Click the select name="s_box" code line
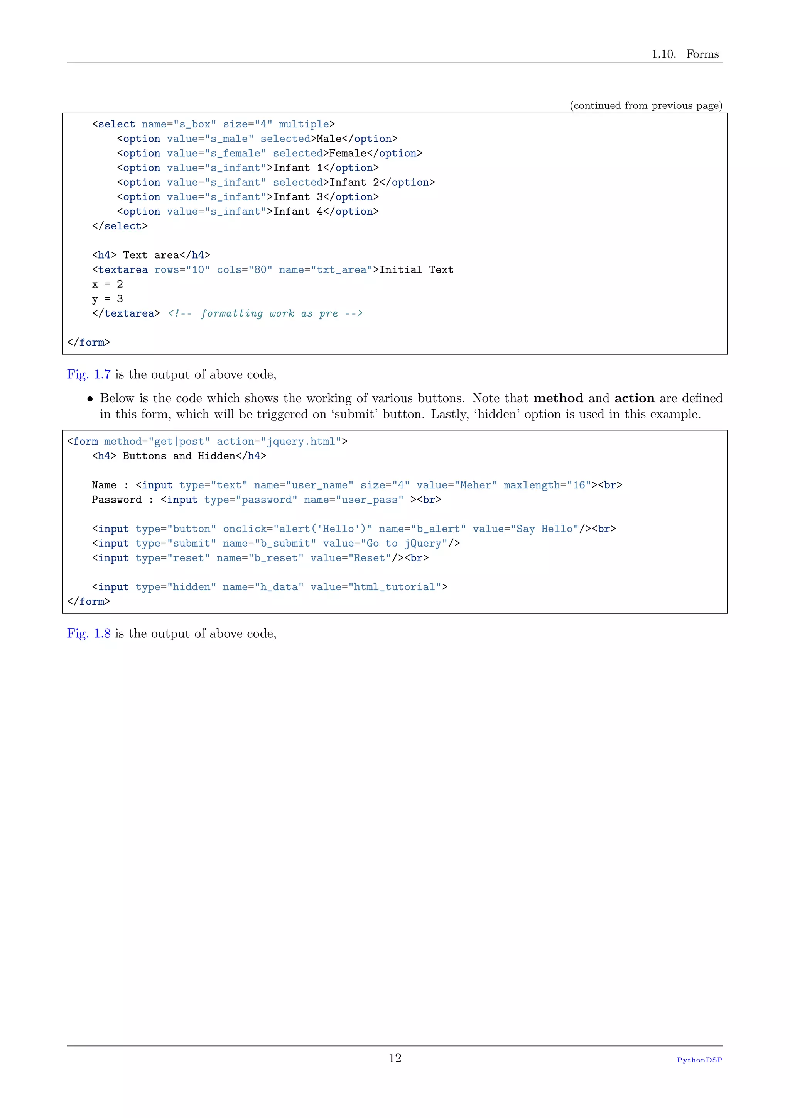Viewport: 790px width, 1118px height. pyautogui.click(x=214, y=124)
